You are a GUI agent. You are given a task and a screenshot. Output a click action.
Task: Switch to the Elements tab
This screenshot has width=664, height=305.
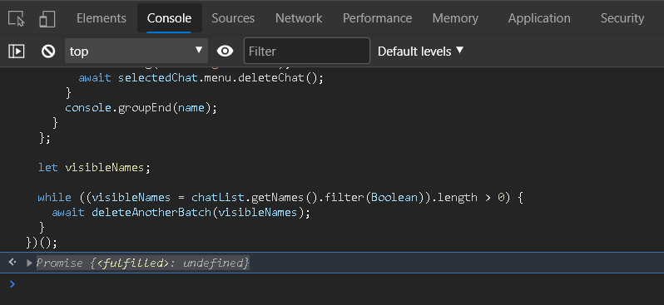click(102, 18)
